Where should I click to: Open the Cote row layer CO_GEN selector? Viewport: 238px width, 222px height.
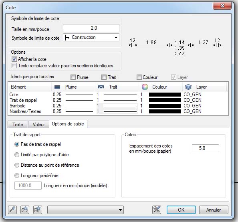pyautogui.click(x=192, y=95)
